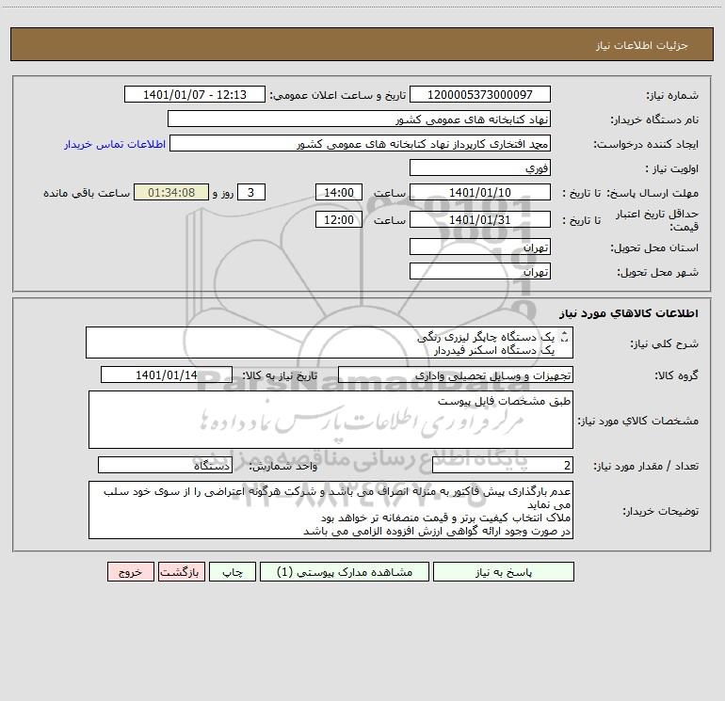Click the label 'استان محل تحویل:'
Image resolution: width=725 pixels, height=701 pixels.
(x=654, y=248)
